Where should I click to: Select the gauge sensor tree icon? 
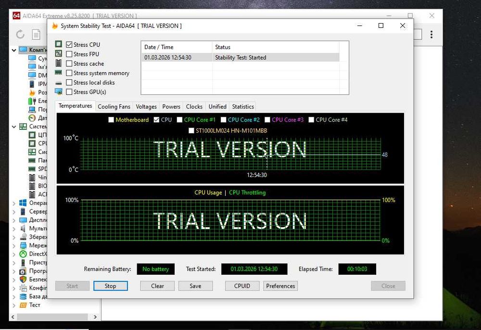tap(32, 118)
